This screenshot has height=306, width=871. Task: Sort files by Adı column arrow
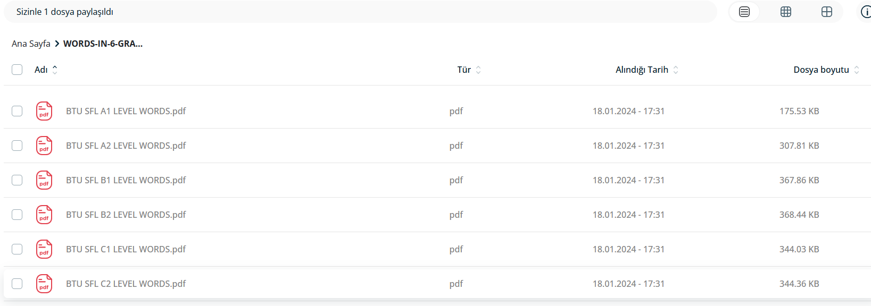click(55, 70)
